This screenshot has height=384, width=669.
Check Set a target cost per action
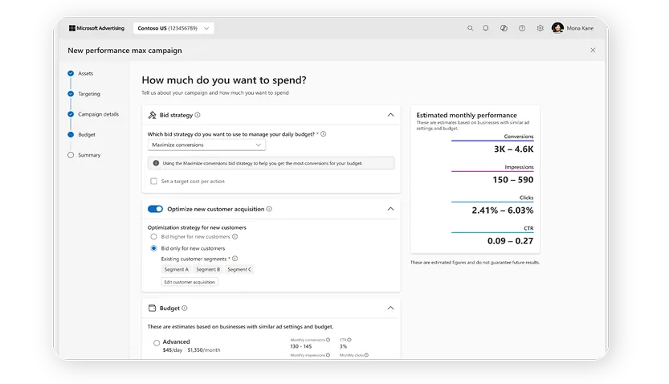[x=153, y=181]
